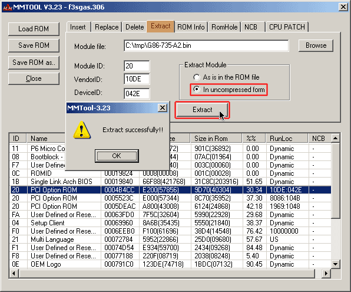Screen dimensions: 351x292
Task: Open the RomHole tab
Action: click(x=224, y=27)
